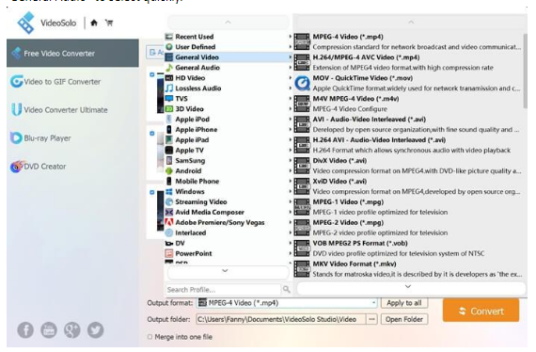Click the TVS monitor icon
536x352 pixels.
click(x=169, y=99)
